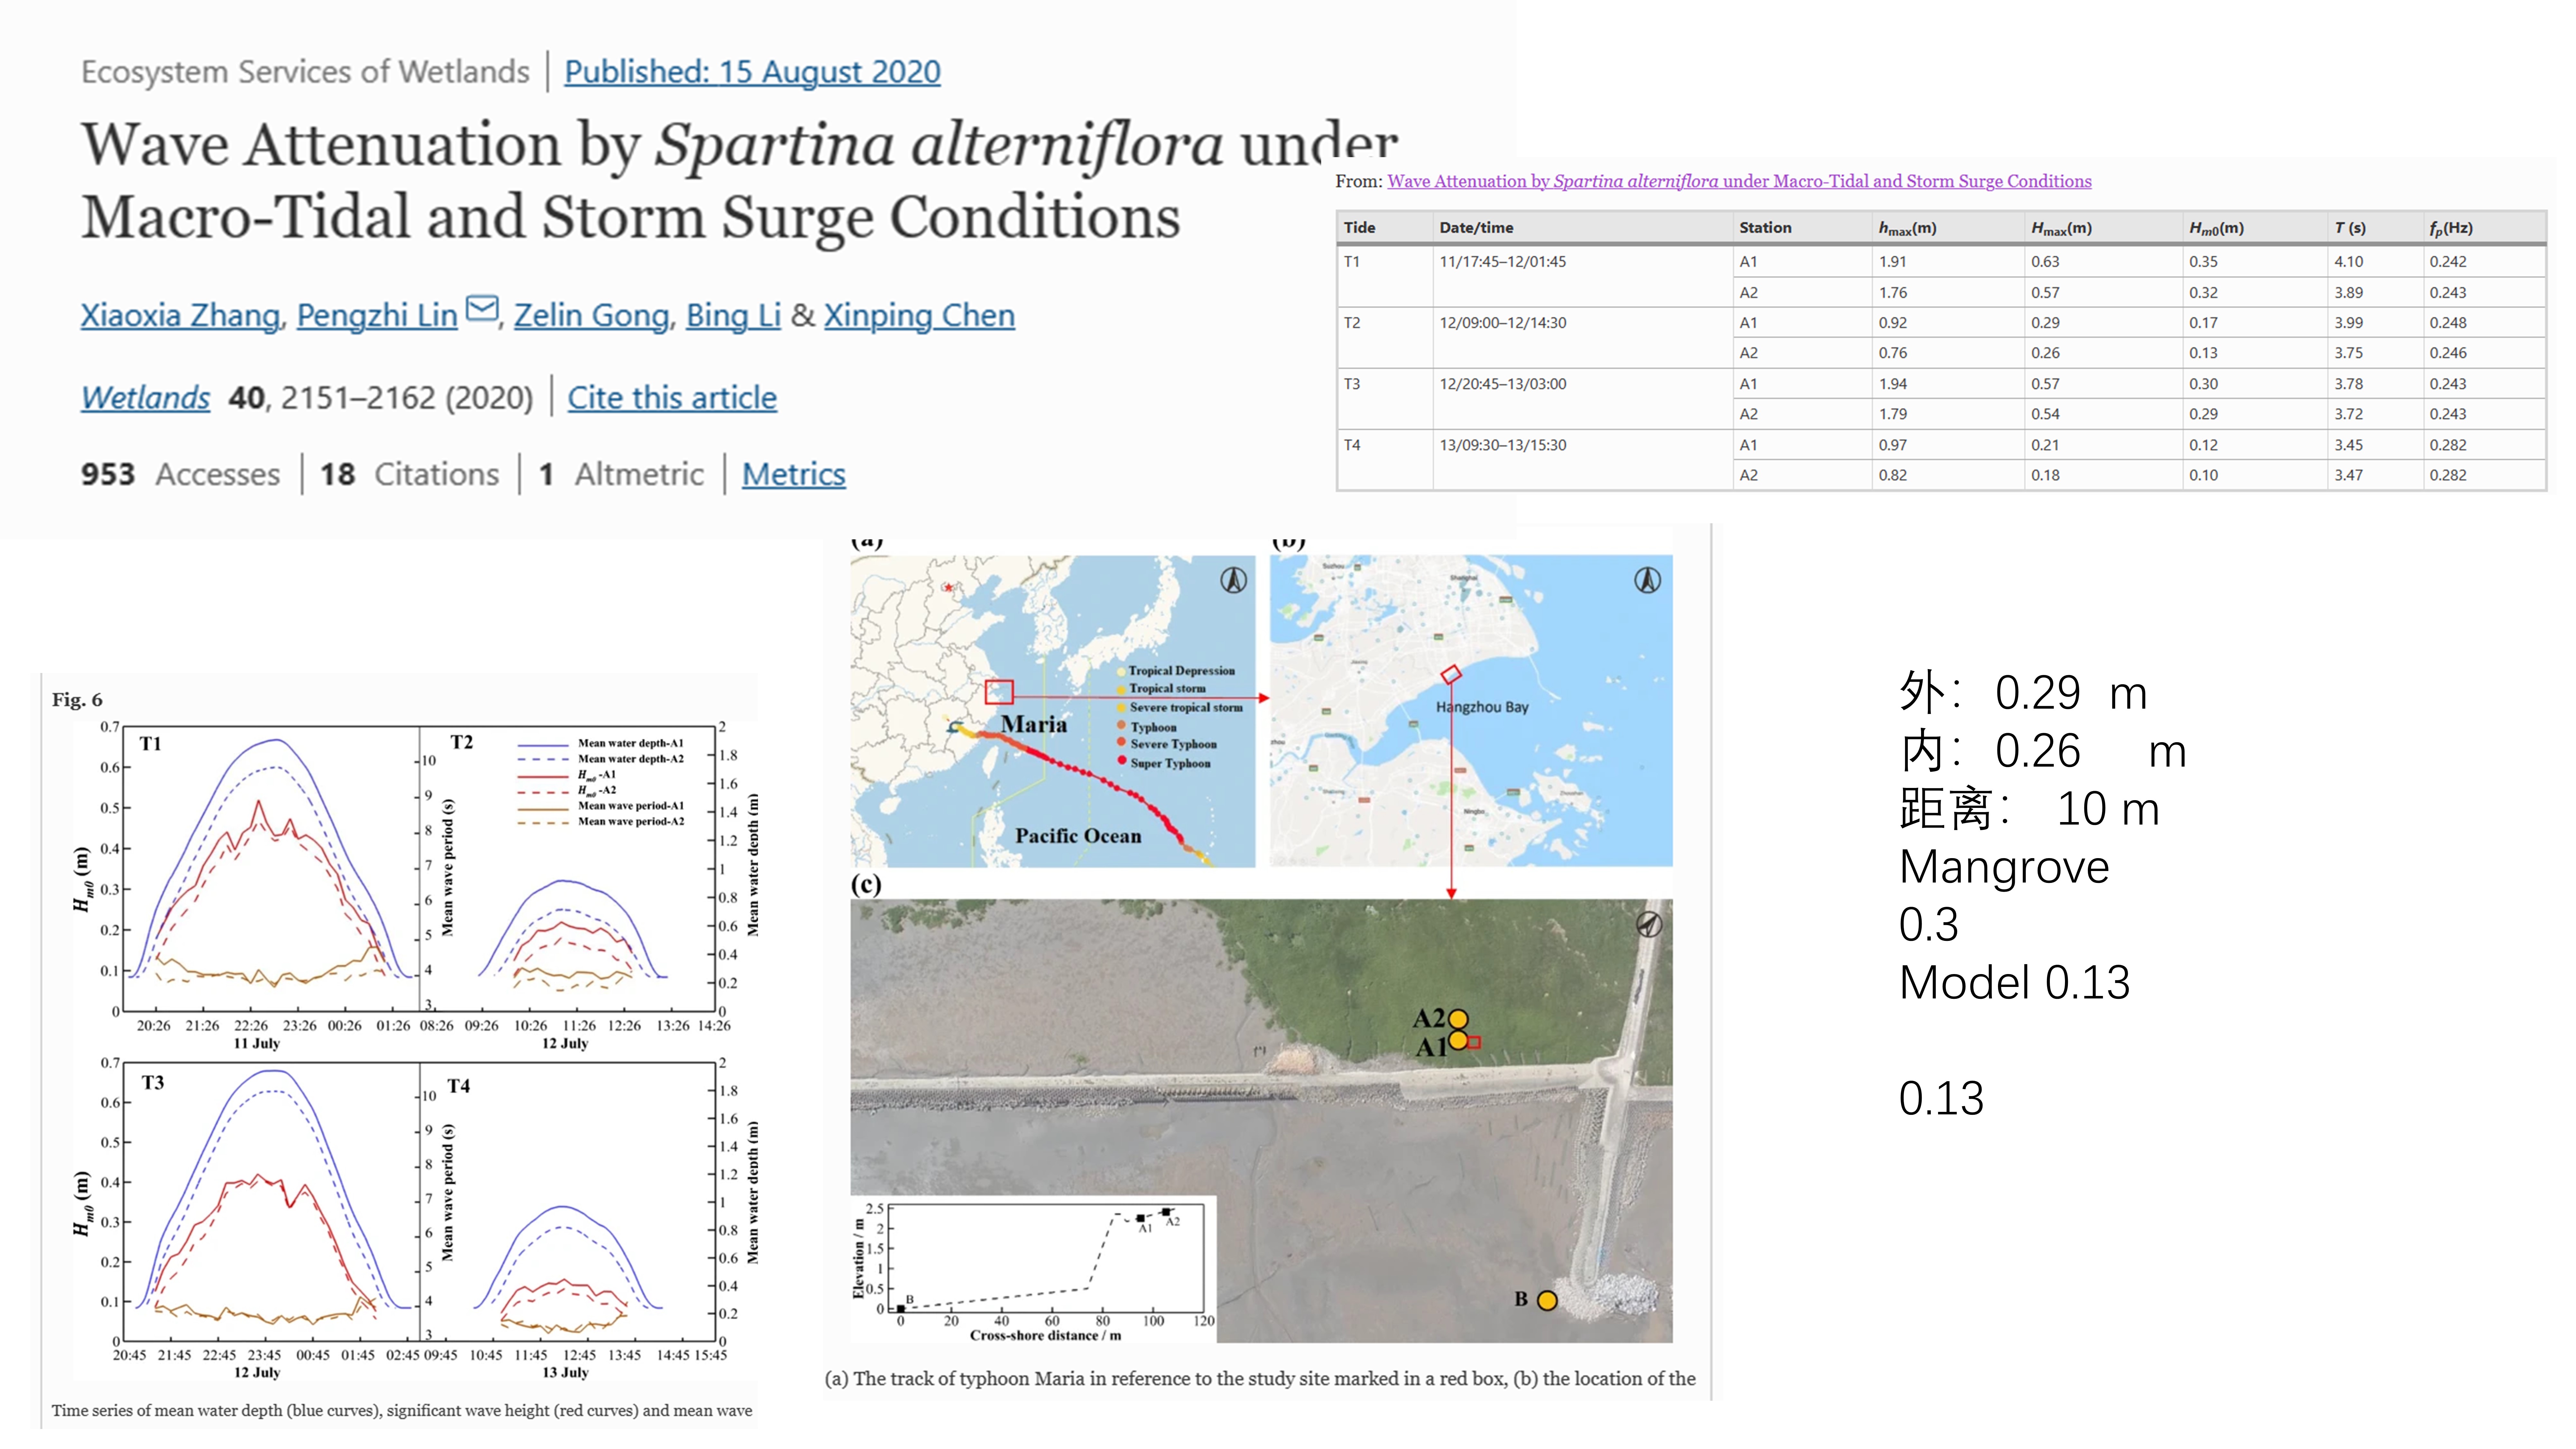This screenshot has height=1449, width=2576.
Task: Click the Fig. 6 time series chart
Action: click(400, 1040)
